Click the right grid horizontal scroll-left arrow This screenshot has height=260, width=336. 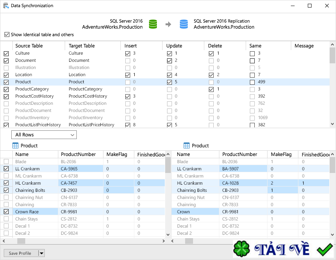click(172, 241)
